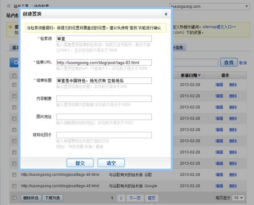The height and width of the screenshot is (205, 254).
Task: Click the 删除所选 button
Action: [x=31, y=198]
